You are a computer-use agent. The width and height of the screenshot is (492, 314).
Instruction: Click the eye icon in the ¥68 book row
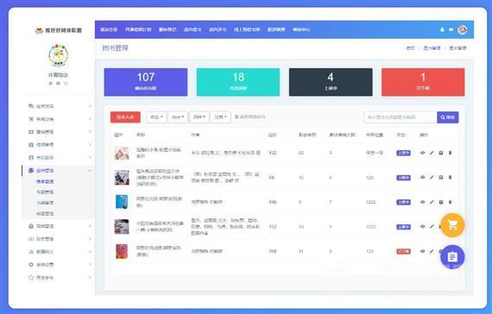click(x=423, y=251)
